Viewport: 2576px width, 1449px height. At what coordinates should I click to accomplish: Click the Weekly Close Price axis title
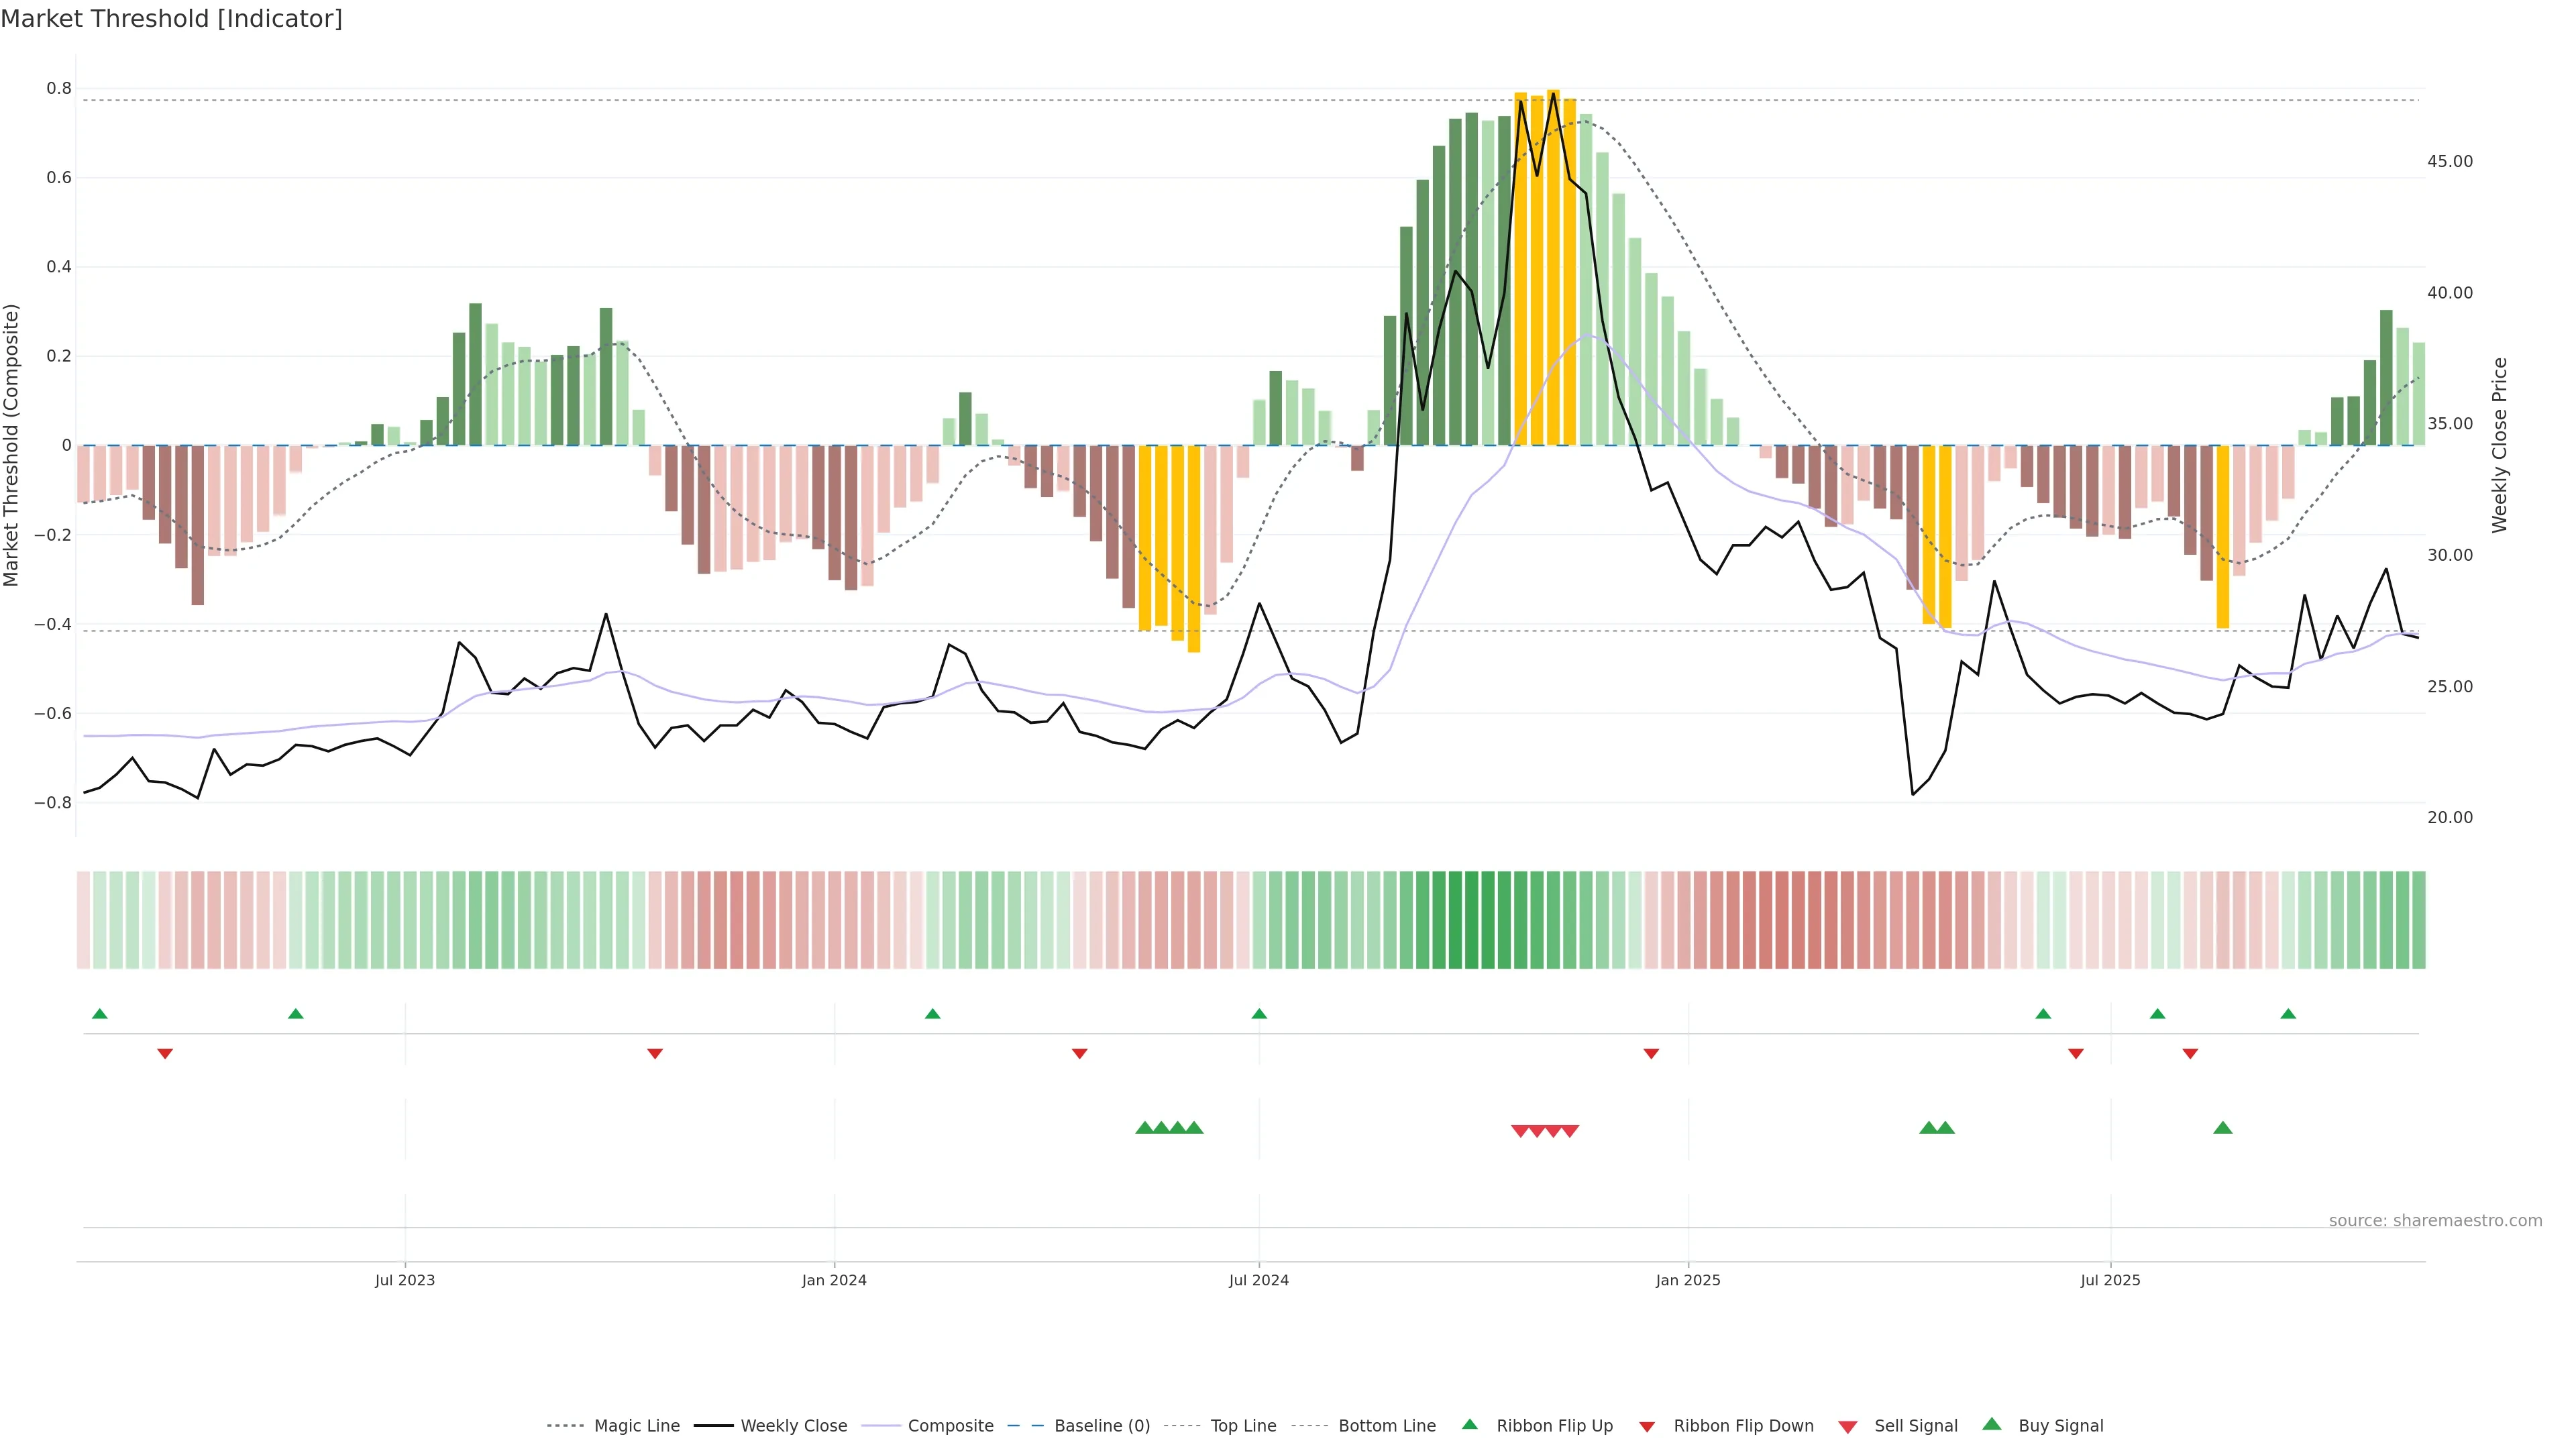pyautogui.click(x=2499, y=445)
